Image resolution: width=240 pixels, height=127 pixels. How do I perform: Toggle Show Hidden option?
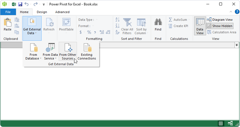point(220,26)
